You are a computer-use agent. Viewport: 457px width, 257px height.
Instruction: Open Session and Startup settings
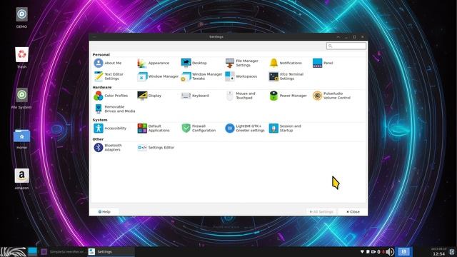point(285,128)
